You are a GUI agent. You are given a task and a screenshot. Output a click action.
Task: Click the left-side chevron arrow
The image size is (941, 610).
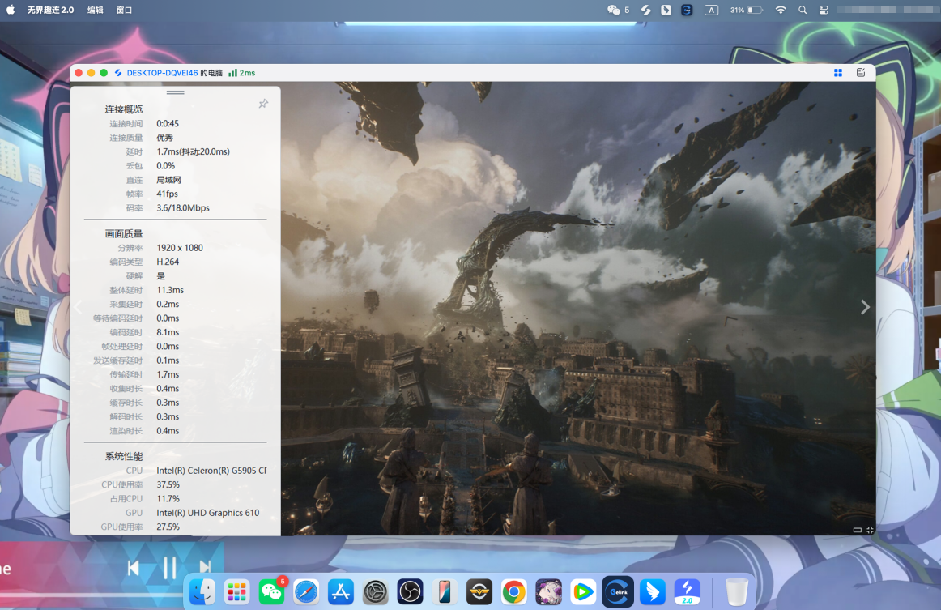coord(79,307)
